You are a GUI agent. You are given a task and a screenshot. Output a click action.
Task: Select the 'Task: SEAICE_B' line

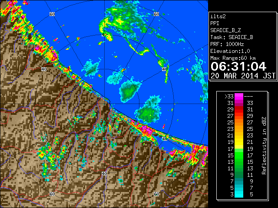pyautogui.click(x=232, y=37)
